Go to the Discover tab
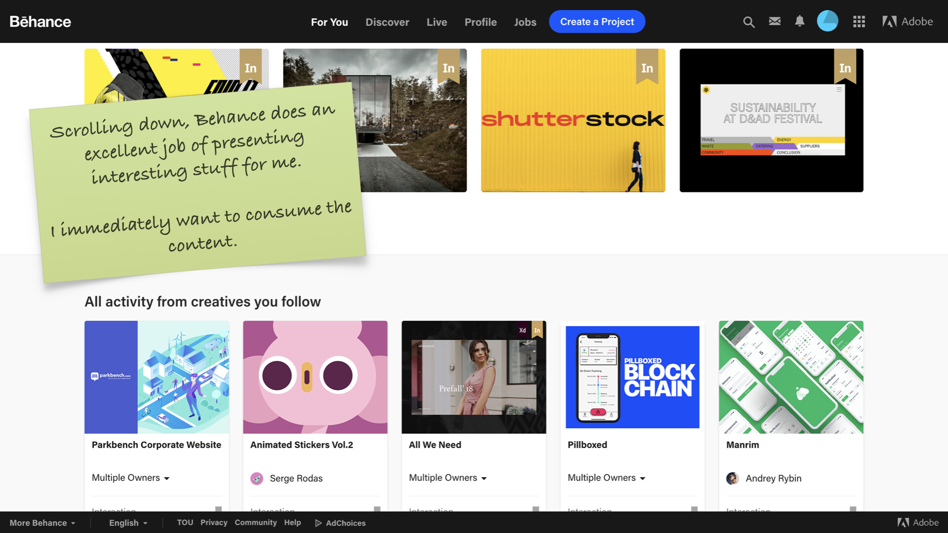The width and height of the screenshot is (948, 533). tap(387, 22)
